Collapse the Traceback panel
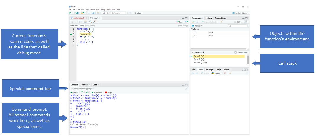This screenshot has height=137, width=317. coord(246,53)
